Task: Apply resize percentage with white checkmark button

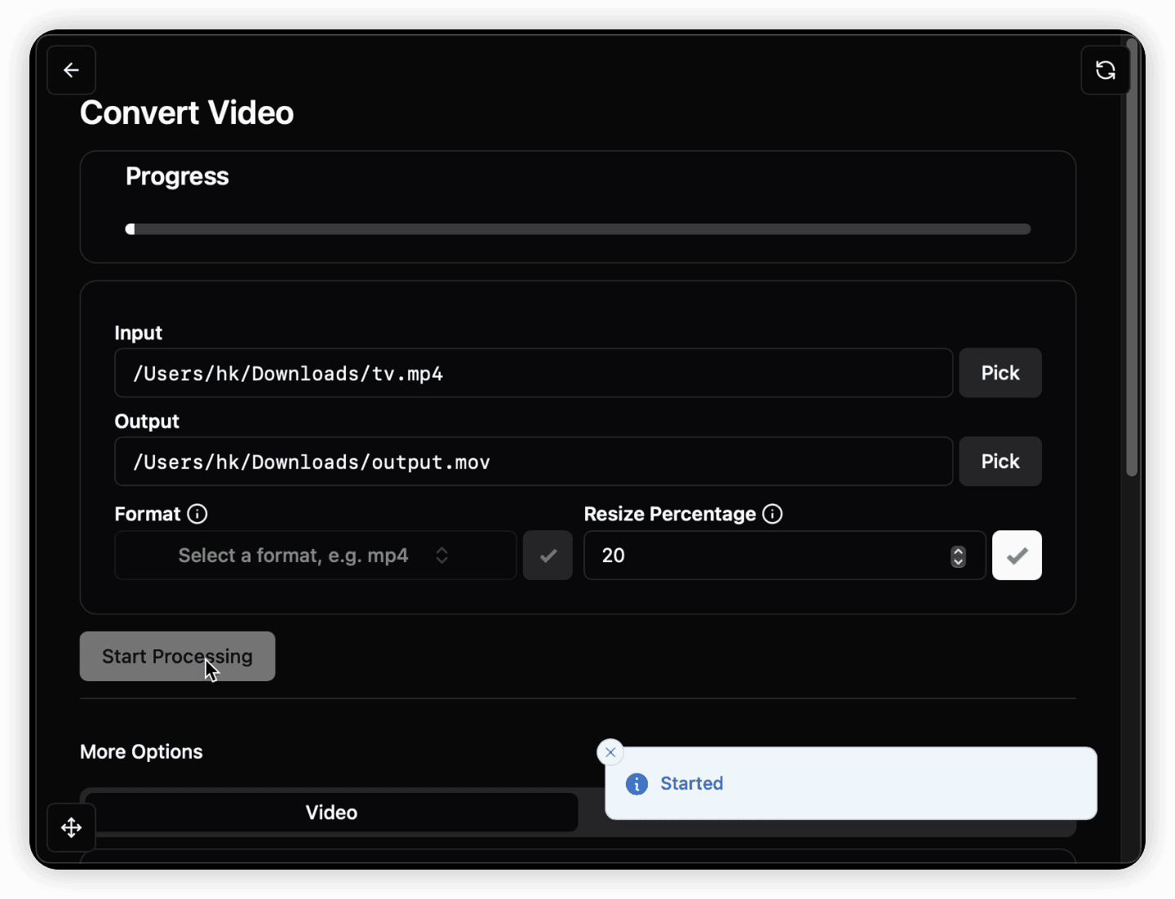Action: tap(1017, 556)
